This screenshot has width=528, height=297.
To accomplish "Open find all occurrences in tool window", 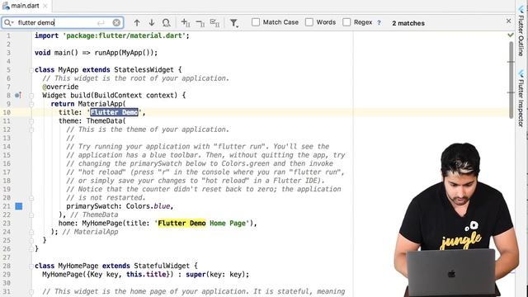I will [166, 22].
